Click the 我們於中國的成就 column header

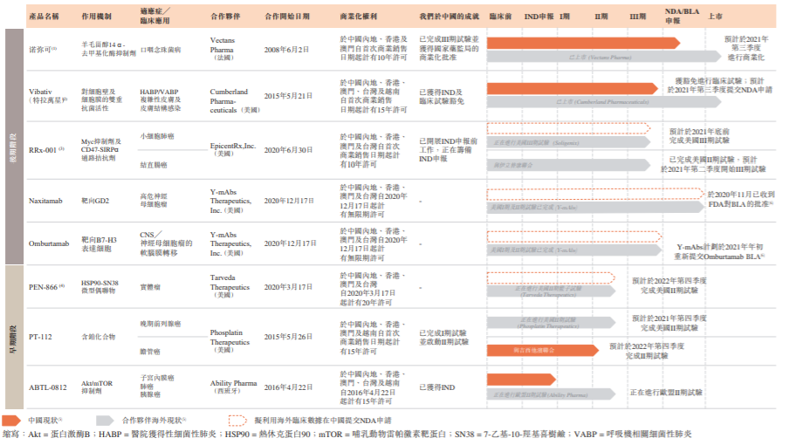coord(449,17)
